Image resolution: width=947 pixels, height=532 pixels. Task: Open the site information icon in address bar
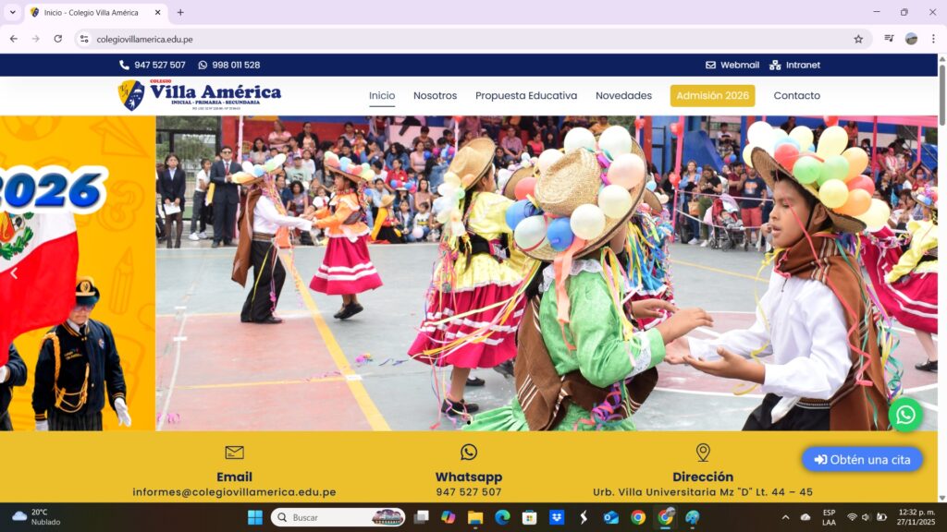[x=84, y=39]
